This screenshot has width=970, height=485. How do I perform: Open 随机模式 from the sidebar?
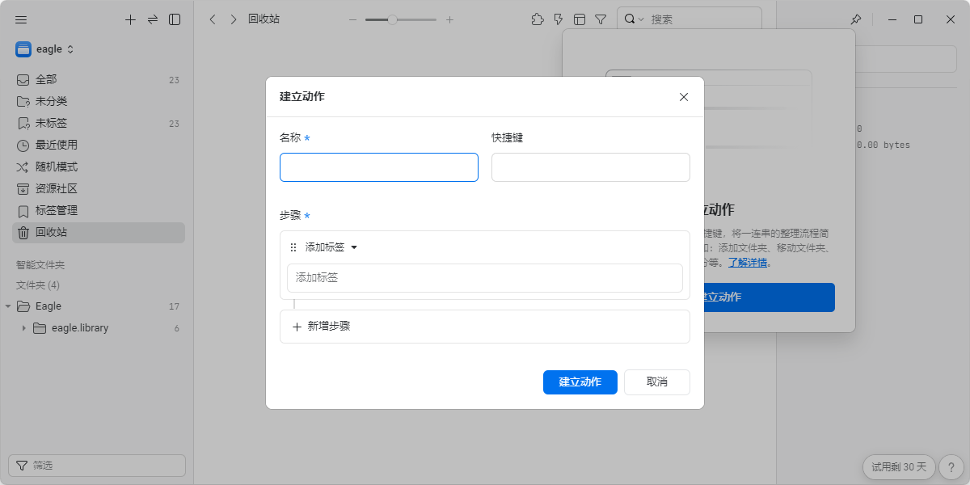point(57,167)
